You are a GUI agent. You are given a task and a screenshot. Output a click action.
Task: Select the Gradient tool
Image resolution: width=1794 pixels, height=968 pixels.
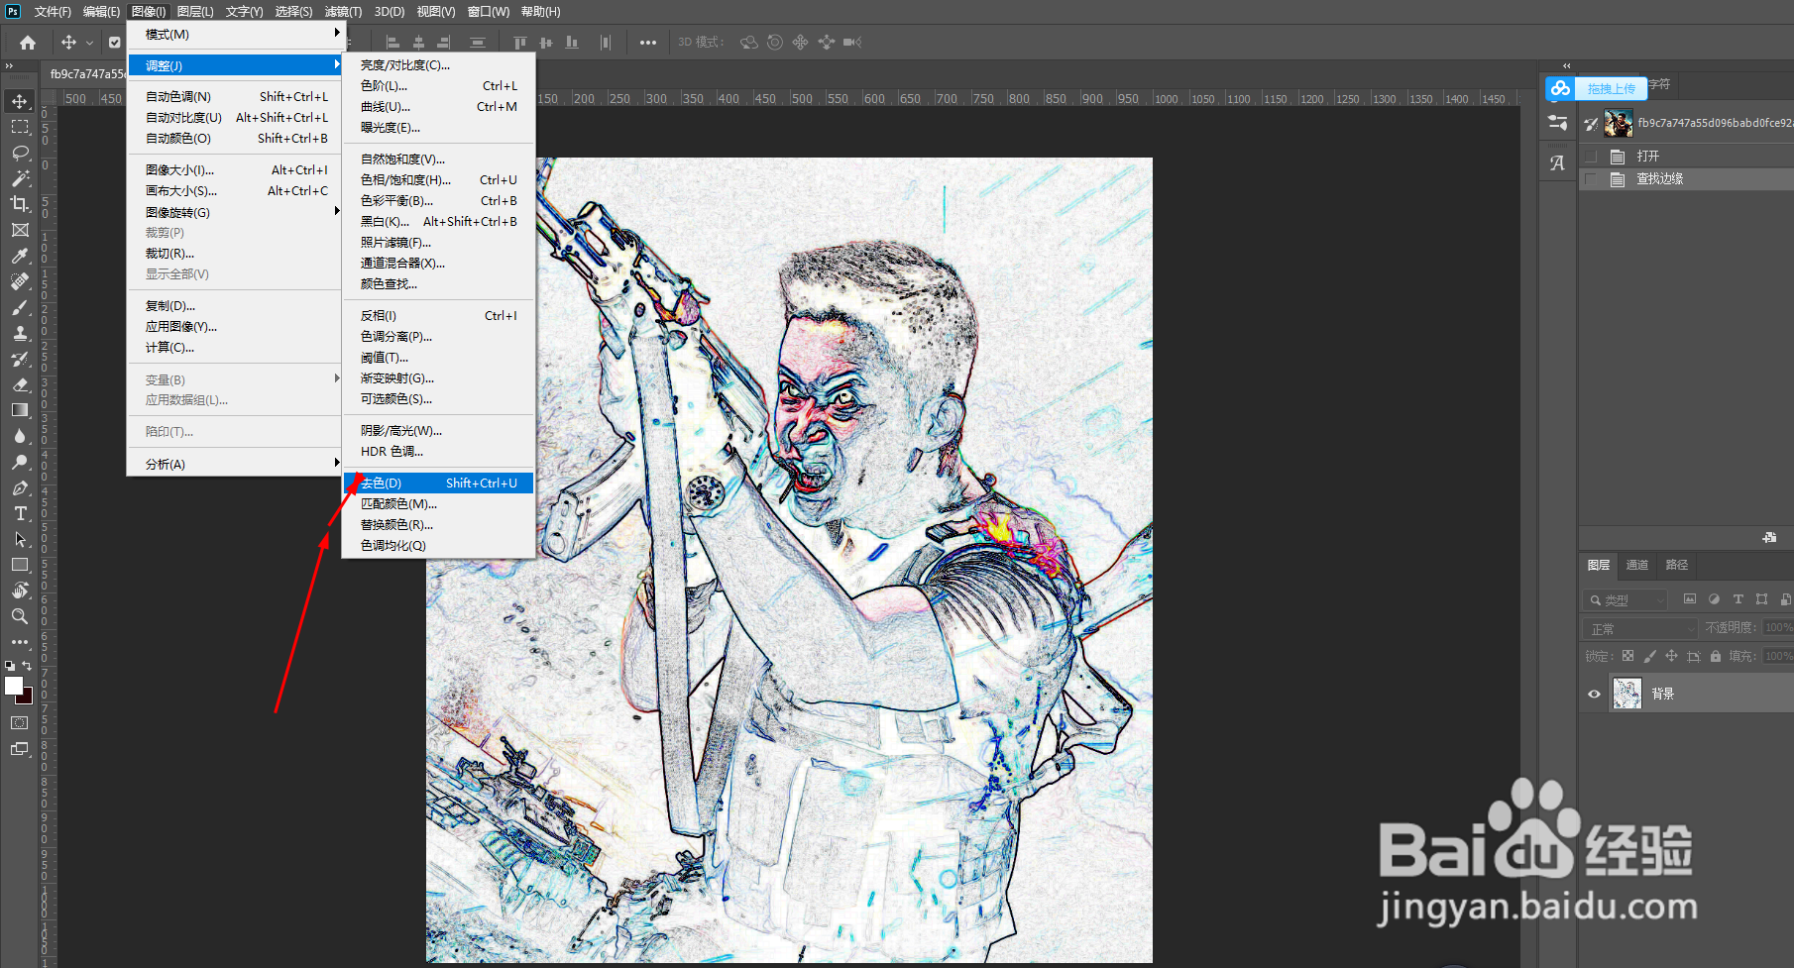click(x=20, y=410)
